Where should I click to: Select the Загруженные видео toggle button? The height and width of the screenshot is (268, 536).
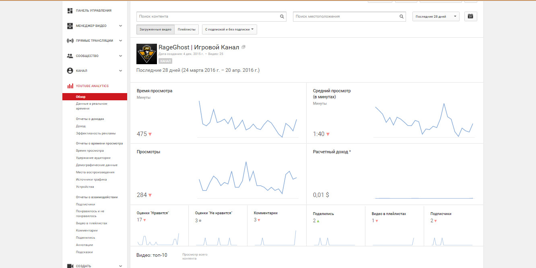pyautogui.click(x=155, y=29)
